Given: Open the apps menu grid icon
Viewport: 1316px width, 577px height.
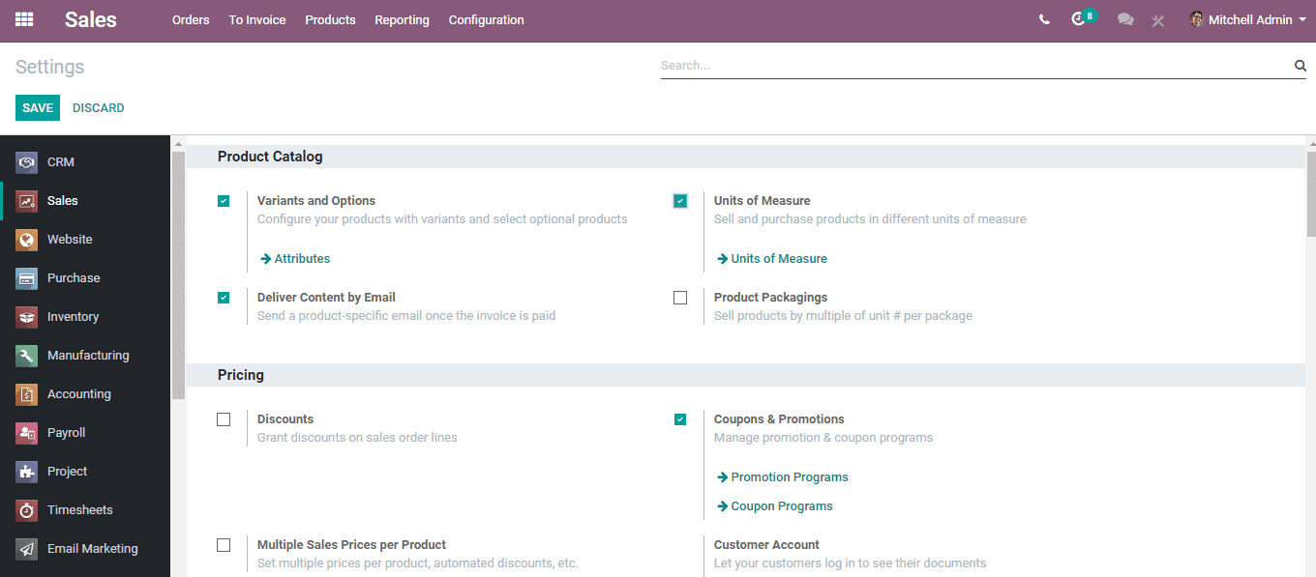Looking at the screenshot, I should (x=23, y=19).
